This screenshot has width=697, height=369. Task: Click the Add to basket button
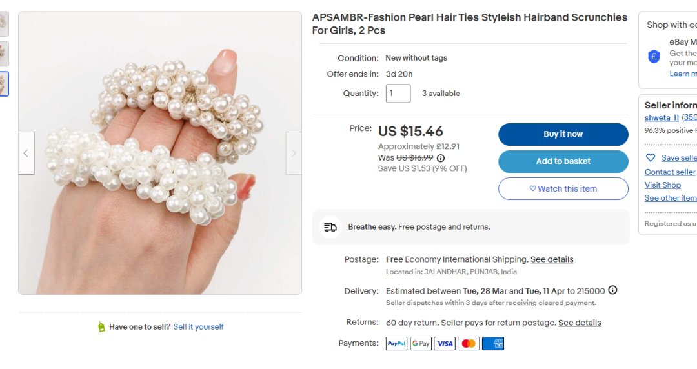pyautogui.click(x=563, y=161)
